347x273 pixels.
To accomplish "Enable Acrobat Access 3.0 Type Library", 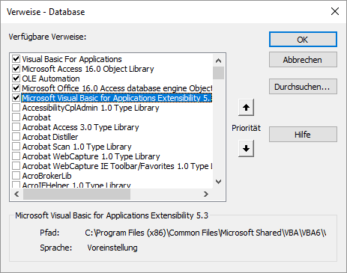I will pos(16,127).
